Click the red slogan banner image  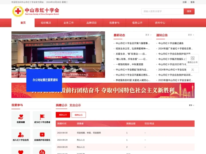(x=103, y=90)
